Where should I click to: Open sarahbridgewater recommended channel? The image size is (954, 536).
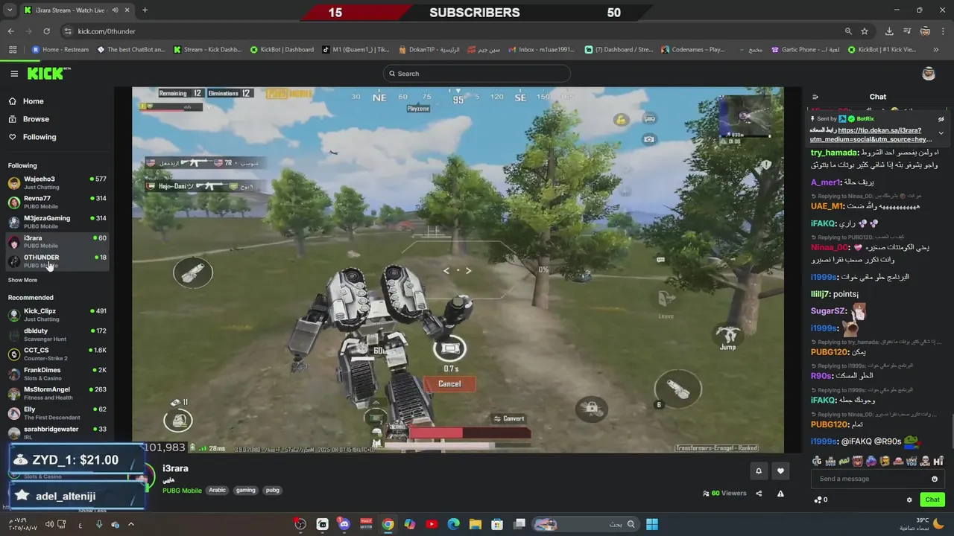click(57, 433)
